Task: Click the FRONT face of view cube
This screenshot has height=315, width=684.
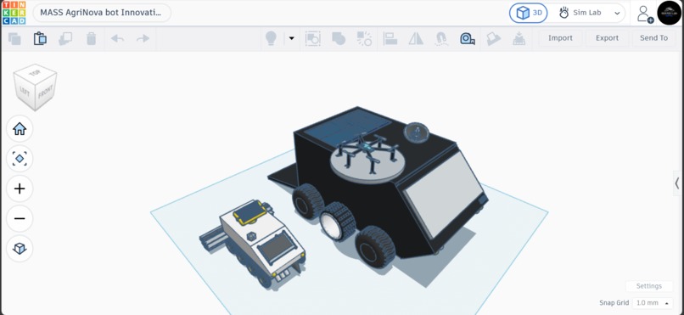Action: click(45, 91)
